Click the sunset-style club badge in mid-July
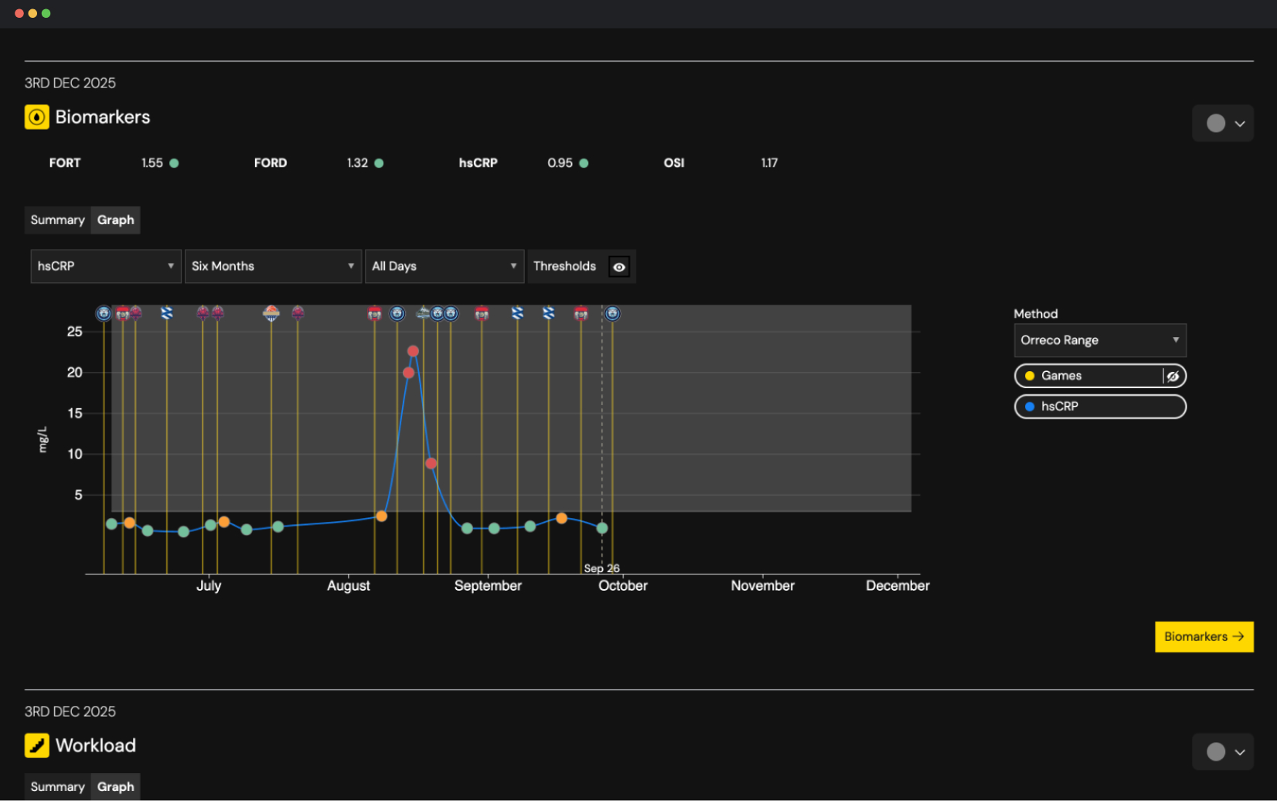Screen dimensions: 1277x801 point(272,313)
